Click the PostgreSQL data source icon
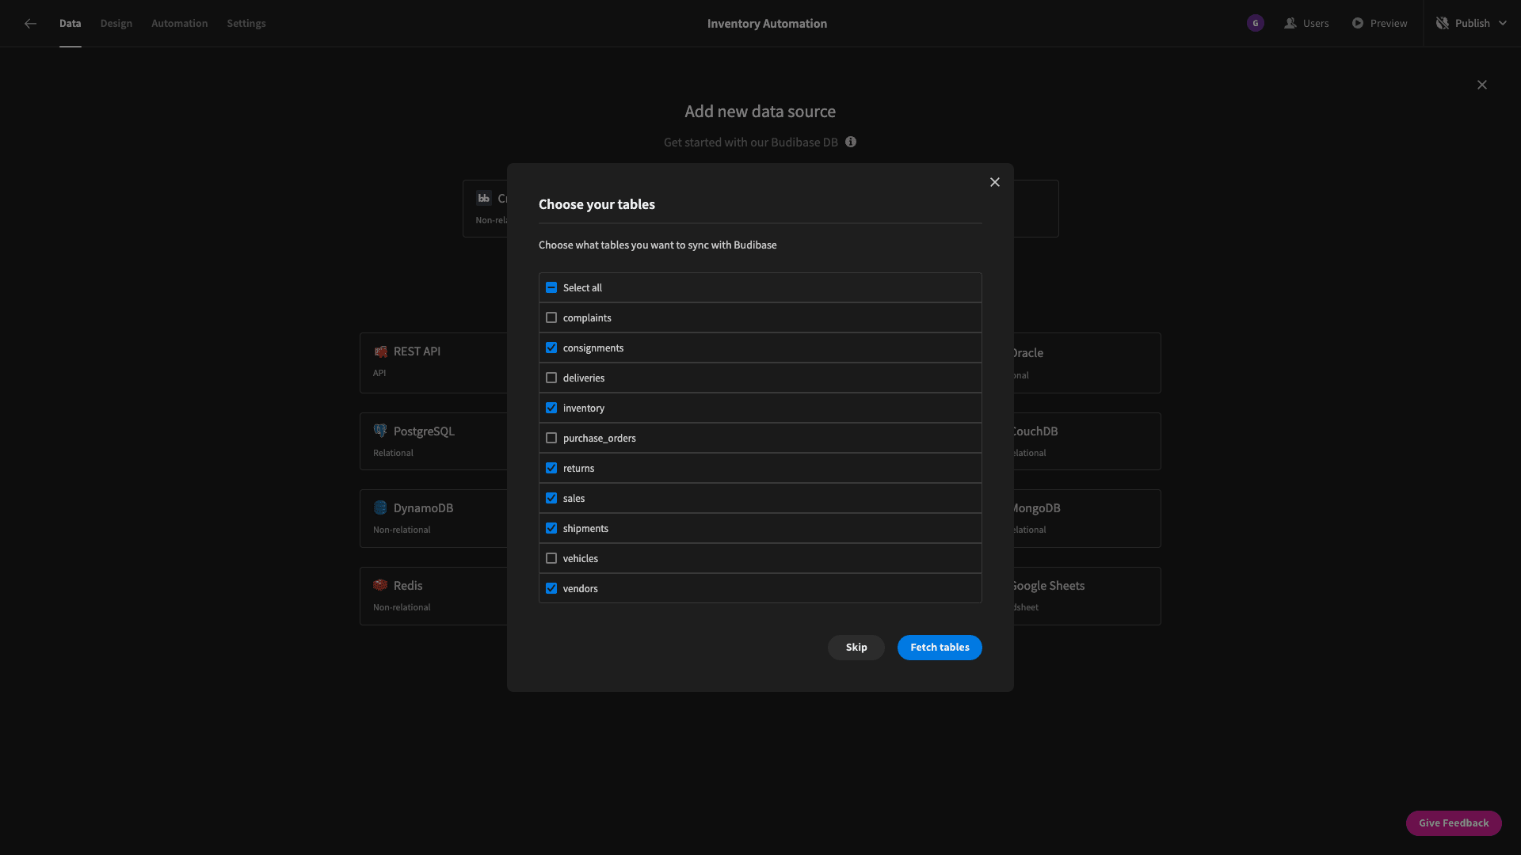 [x=380, y=431]
